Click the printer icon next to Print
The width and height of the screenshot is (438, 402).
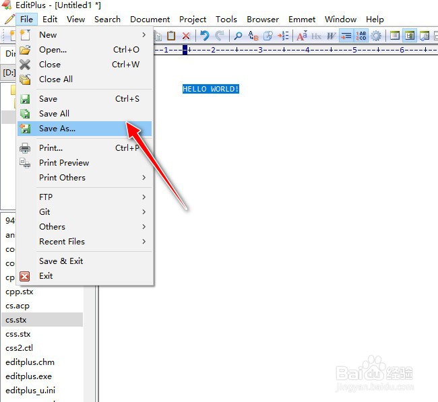(25, 148)
